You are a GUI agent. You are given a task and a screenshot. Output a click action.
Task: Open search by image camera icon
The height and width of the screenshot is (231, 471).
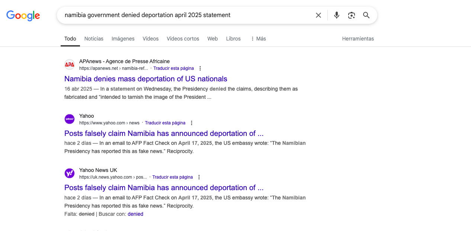click(x=351, y=15)
